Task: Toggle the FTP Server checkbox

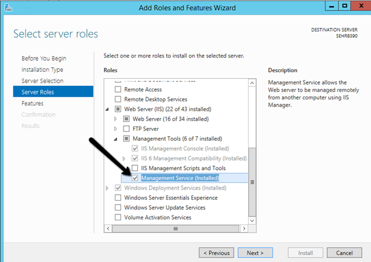Action: [x=128, y=129]
